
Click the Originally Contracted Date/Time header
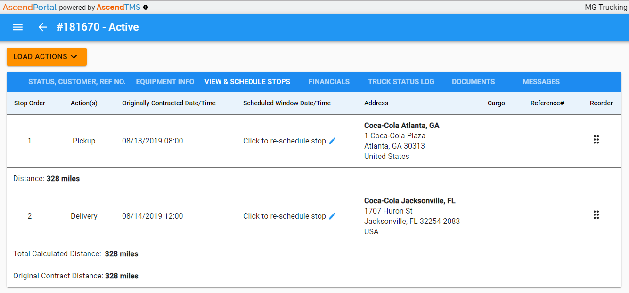pos(169,103)
